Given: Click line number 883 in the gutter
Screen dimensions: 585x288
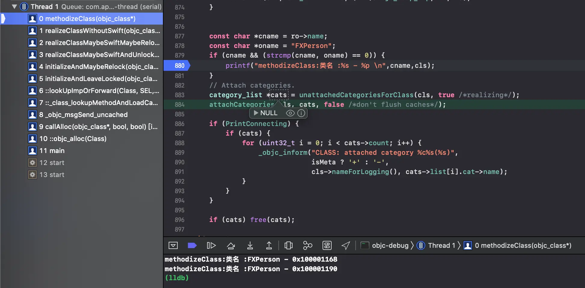Looking at the screenshot, I should pos(179,95).
